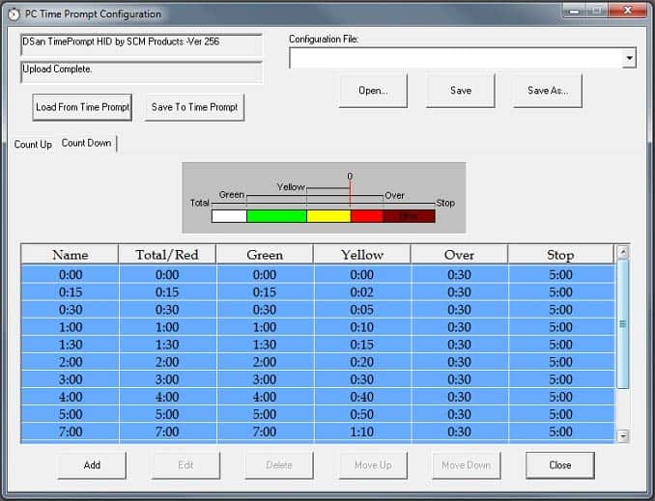This screenshot has height=501, width=655.
Task: Switch to the Count Down tab
Action: 87,143
